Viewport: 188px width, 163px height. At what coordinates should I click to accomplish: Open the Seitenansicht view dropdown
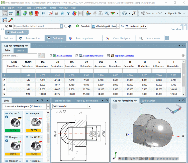(x=89, y=106)
